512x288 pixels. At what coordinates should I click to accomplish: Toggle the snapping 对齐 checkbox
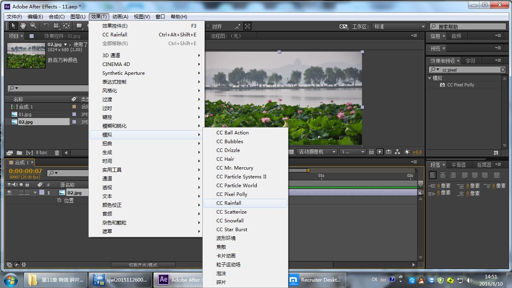tap(208, 26)
